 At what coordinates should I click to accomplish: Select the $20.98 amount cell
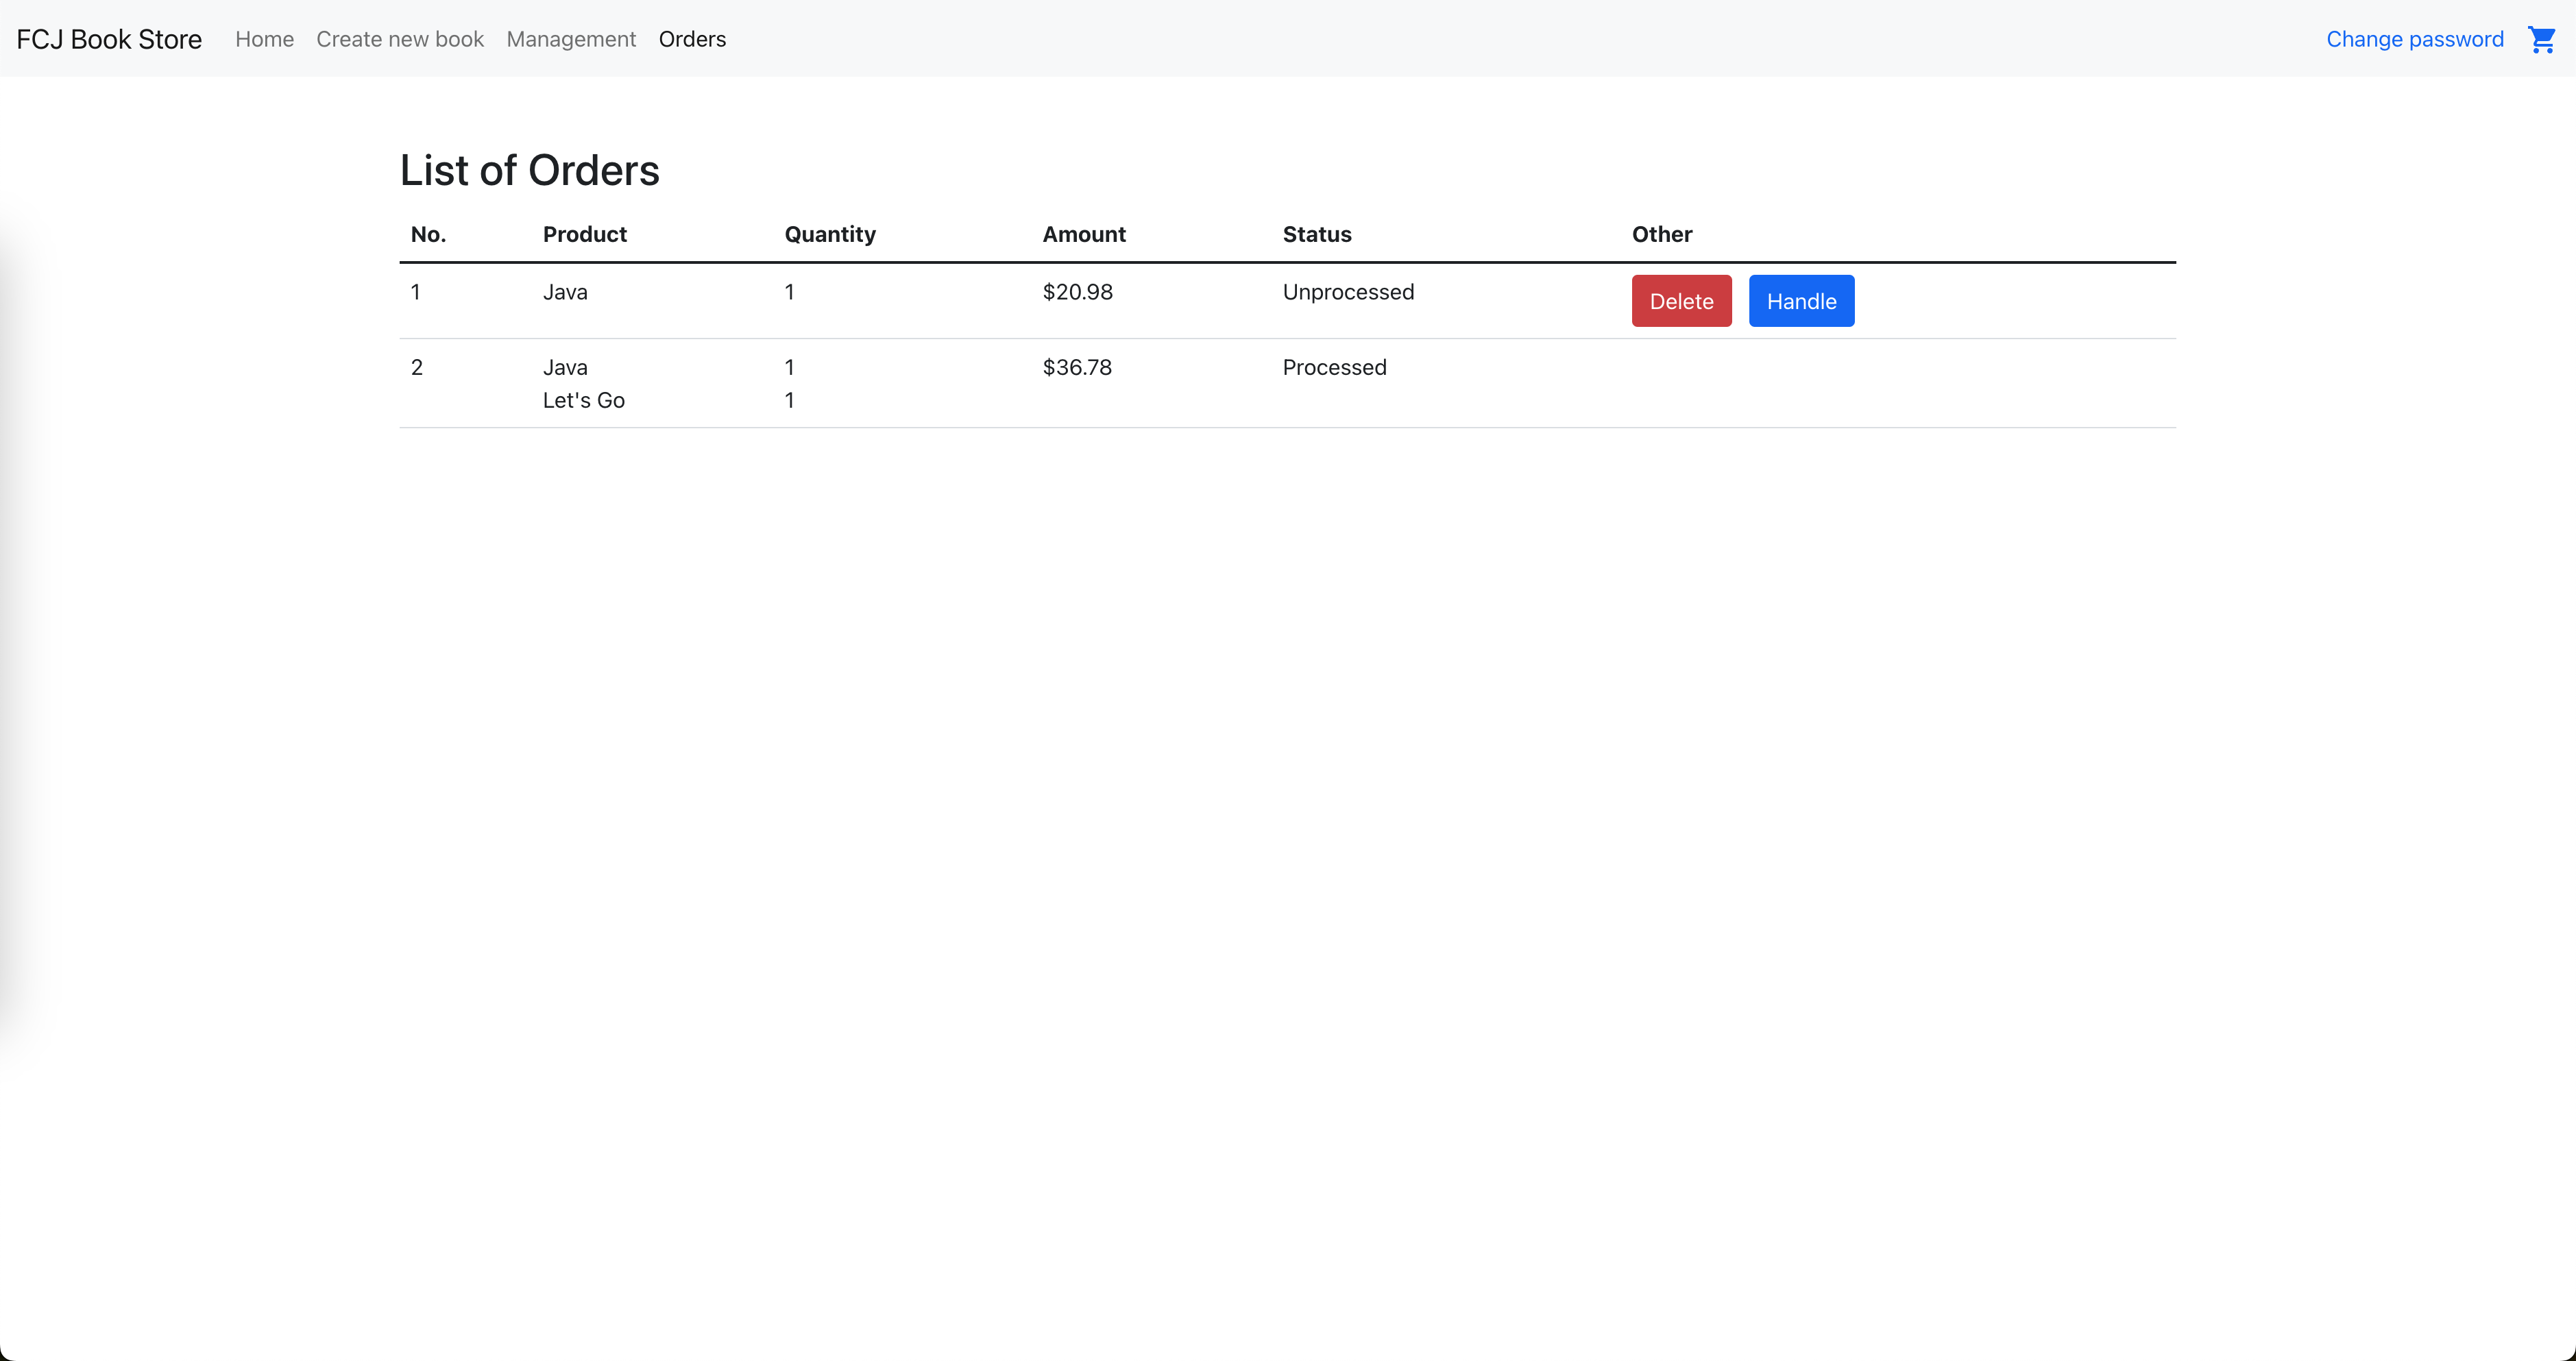pos(1077,292)
